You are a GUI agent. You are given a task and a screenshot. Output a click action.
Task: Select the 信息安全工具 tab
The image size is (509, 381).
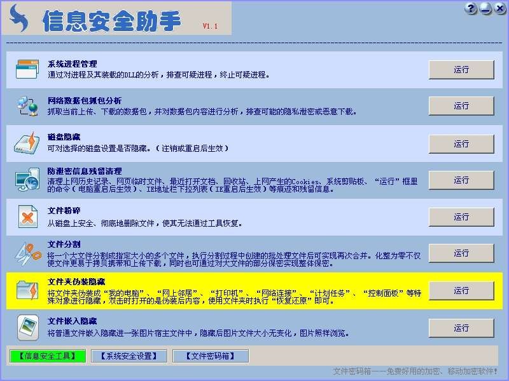(x=47, y=356)
